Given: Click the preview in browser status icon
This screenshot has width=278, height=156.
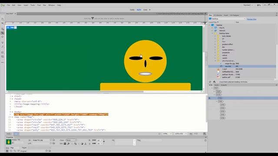Looking at the screenshot, I should point(205,134).
